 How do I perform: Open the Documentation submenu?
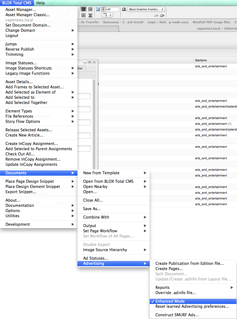[x=39, y=205]
